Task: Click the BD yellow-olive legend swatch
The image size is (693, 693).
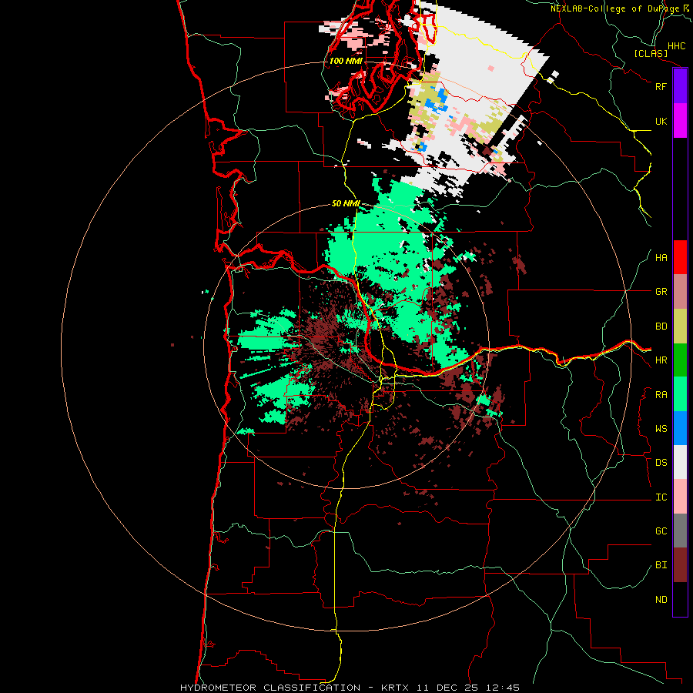Action: (680, 326)
